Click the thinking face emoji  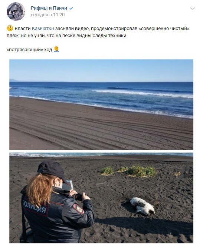10,28
